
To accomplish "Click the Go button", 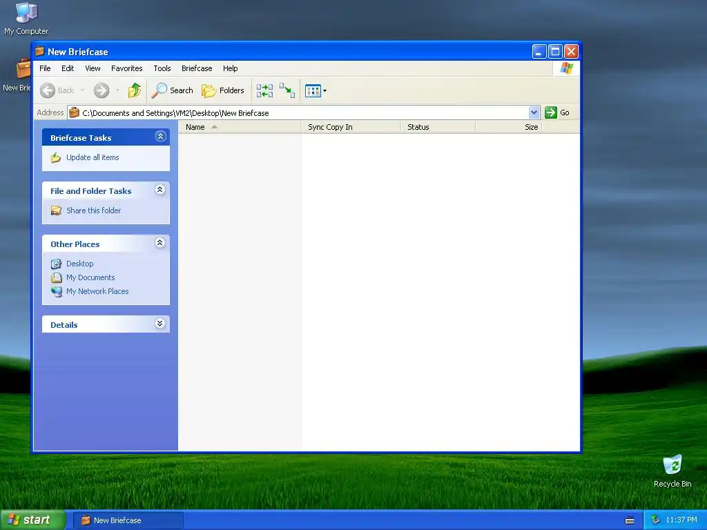I will pos(557,112).
